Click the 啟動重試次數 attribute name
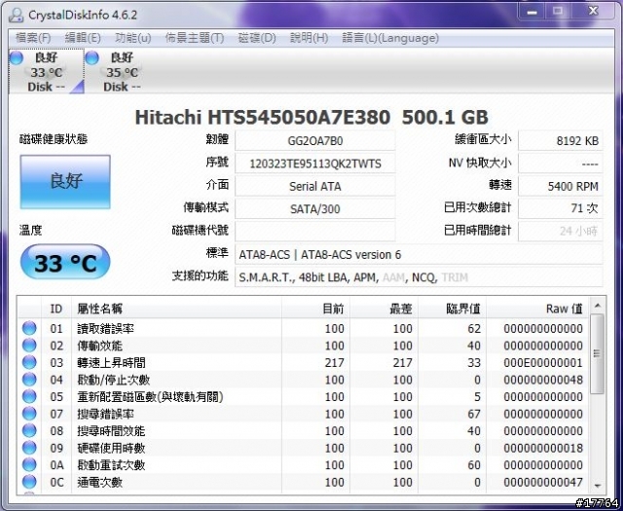The image size is (623, 511). pyautogui.click(x=111, y=465)
